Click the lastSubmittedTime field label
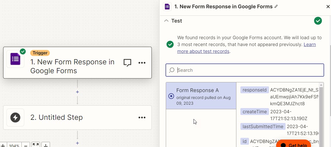The image size is (331, 147). click(263, 126)
